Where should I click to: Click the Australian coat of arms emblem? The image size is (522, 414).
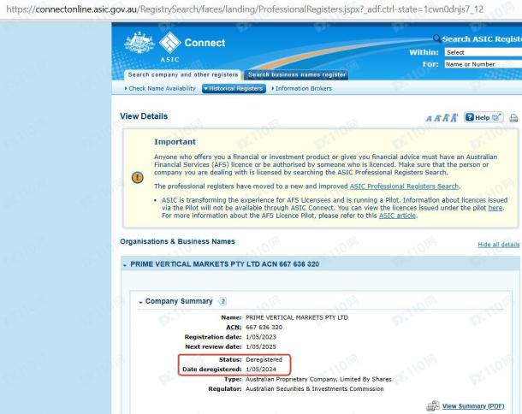pyautogui.click(x=139, y=42)
